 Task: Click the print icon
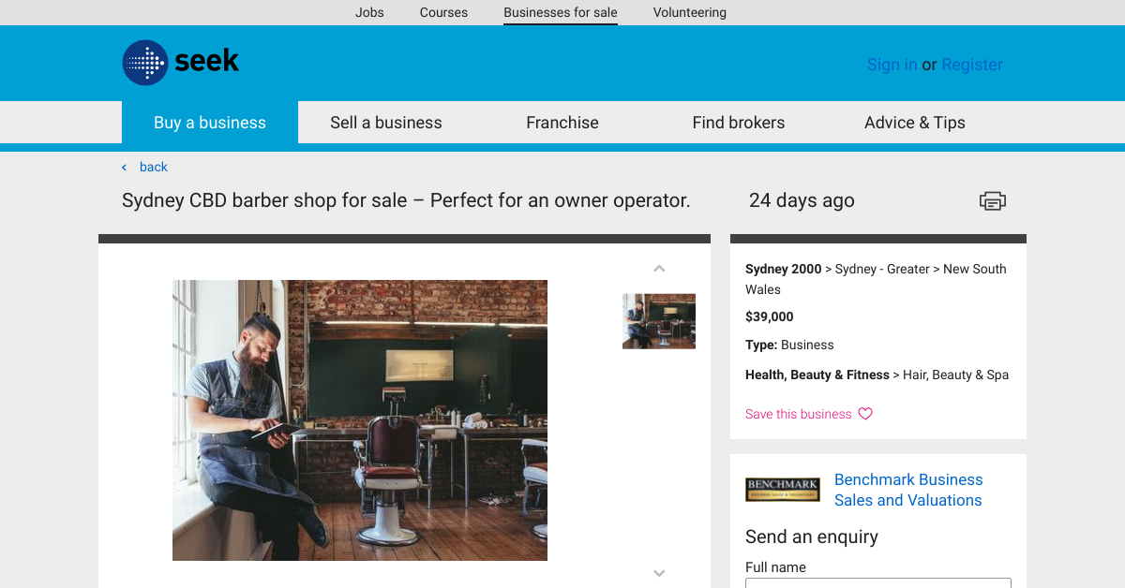992,200
